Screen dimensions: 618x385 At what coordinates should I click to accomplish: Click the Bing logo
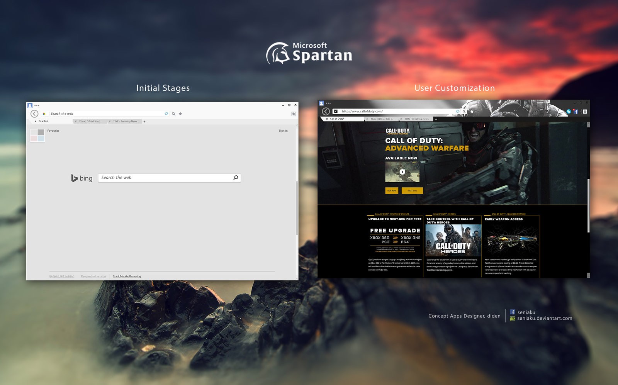[x=82, y=178]
